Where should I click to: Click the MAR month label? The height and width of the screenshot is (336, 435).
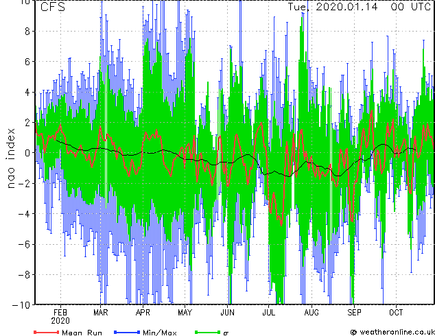[100, 313]
